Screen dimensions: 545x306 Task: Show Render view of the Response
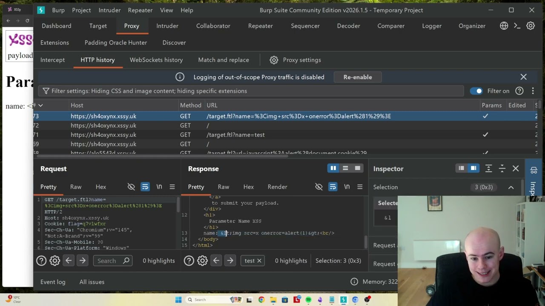[277, 187]
